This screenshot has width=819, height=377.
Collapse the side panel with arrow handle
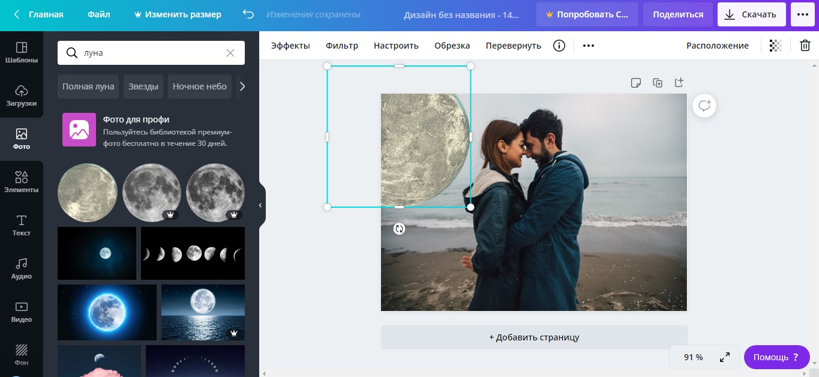260,205
